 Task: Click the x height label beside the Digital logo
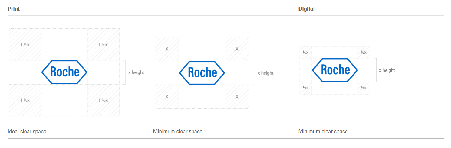pos(387,70)
